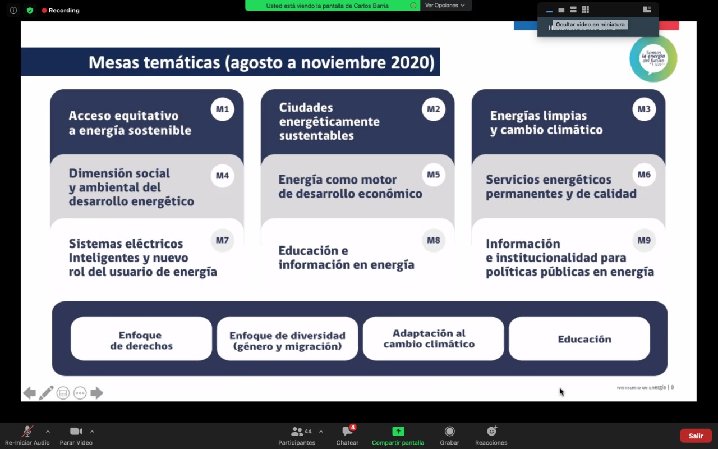718x449 pixels.
Task: Click 'Servicios energéticos permanentes y de calidad'
Action: click(x=561, y=186)
